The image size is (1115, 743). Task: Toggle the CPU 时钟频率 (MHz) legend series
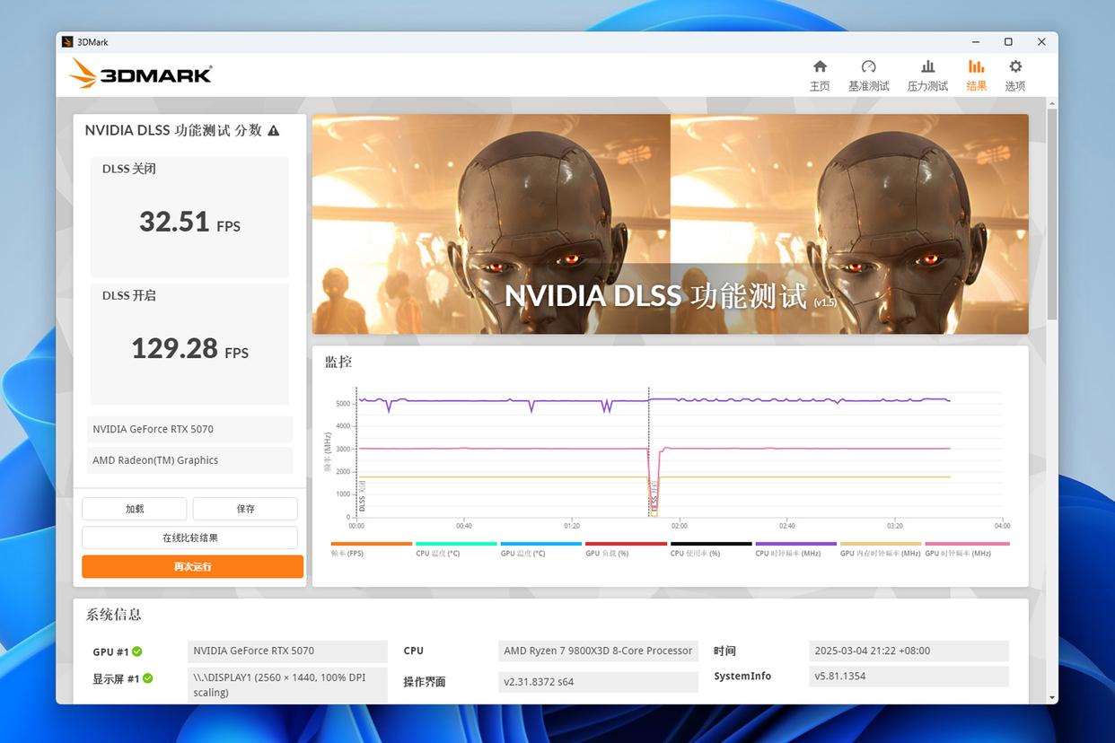[795, 549]
